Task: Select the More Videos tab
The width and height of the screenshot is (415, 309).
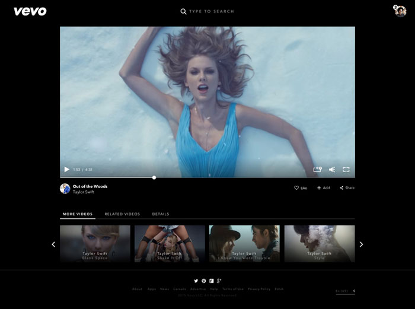Action: click(x=78, y=214)
